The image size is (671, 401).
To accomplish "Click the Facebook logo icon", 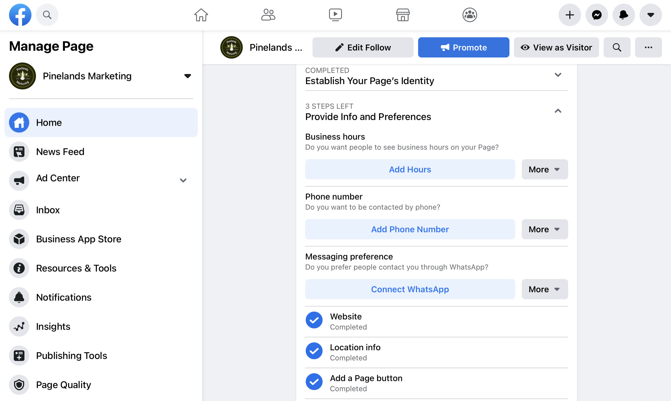I will click(x=20, y=15).
